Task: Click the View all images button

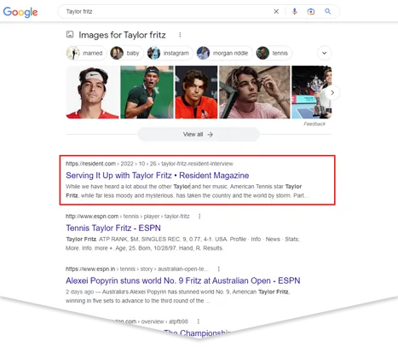Action: (199, 135)
